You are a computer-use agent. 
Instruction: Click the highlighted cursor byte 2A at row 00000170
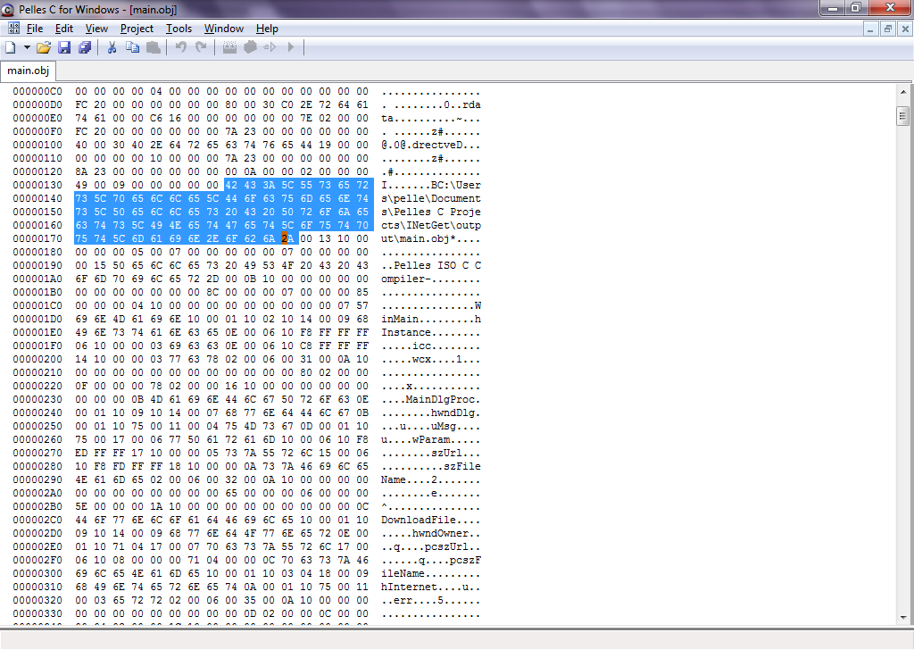pos(287,239)
